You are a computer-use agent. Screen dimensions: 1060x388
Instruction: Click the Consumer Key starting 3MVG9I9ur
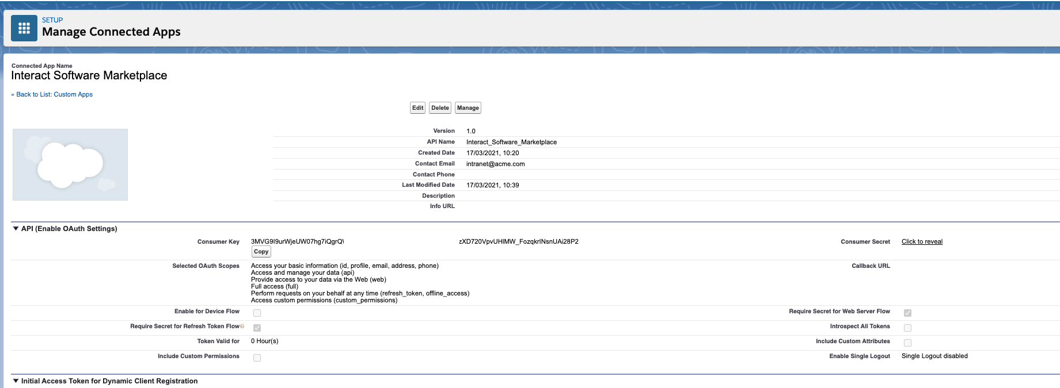click(x=297, y=241)
